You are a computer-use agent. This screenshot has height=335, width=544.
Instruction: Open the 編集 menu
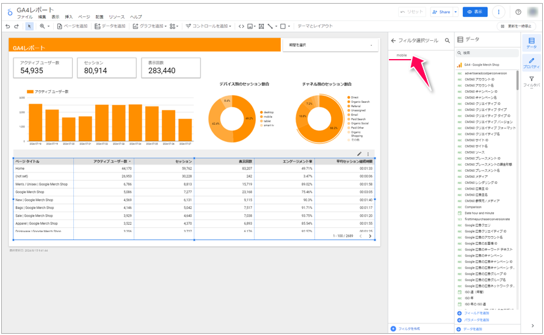42,17
